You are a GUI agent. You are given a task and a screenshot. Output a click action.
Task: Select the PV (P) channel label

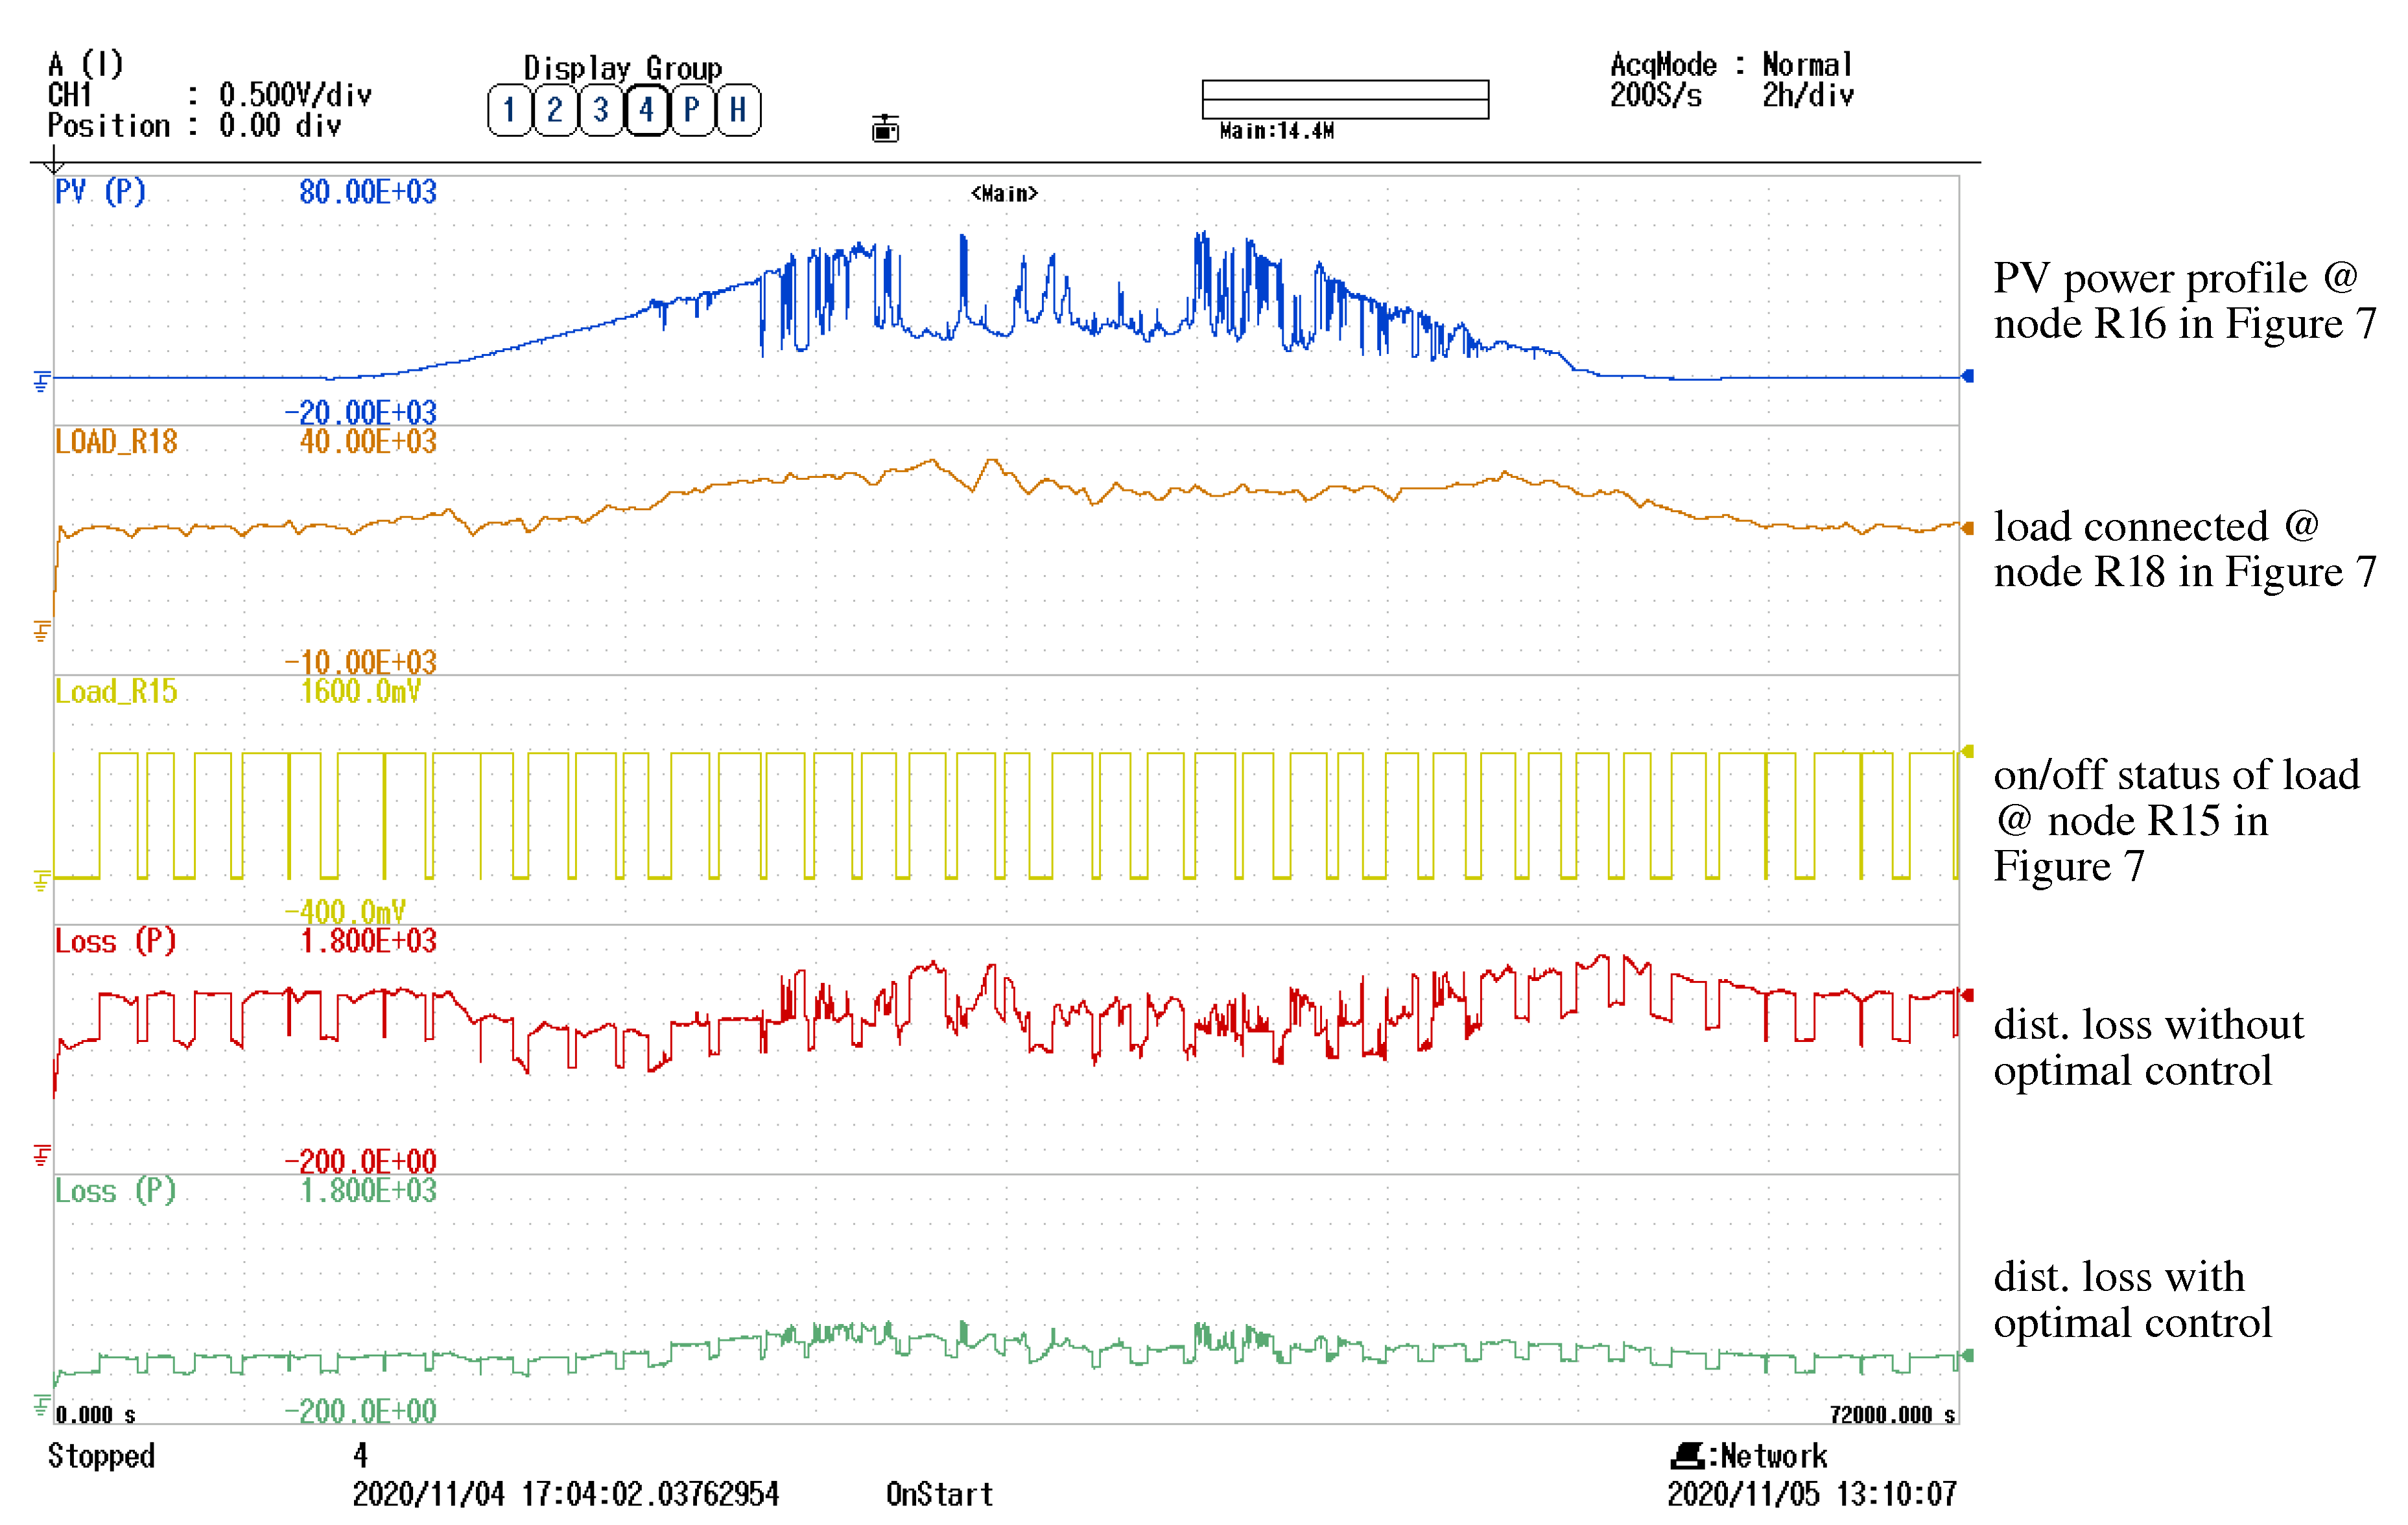[100, 191]
